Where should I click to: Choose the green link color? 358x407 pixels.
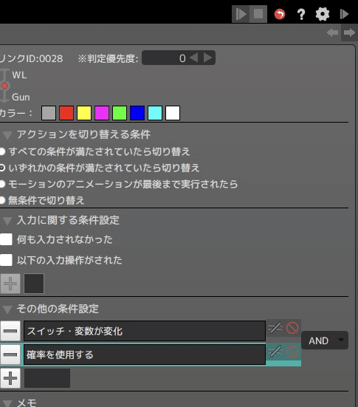point(120,113)
